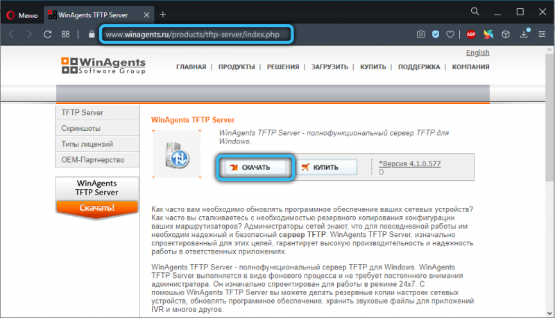Open the ГЛАВНАЯ navigation item
The height and width of the screenshot is (318, 555).
(191, 67)
